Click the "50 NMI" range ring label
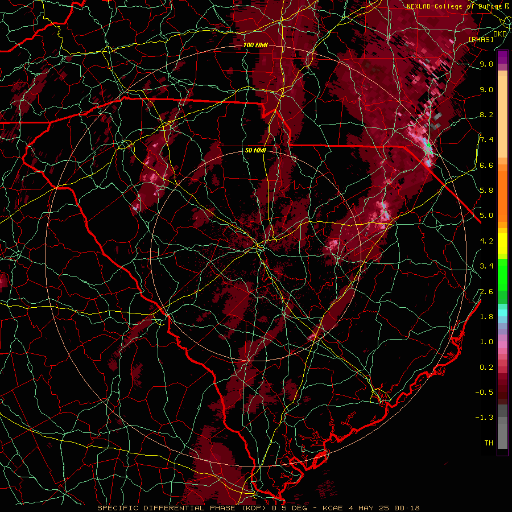 tap(255, 151)
